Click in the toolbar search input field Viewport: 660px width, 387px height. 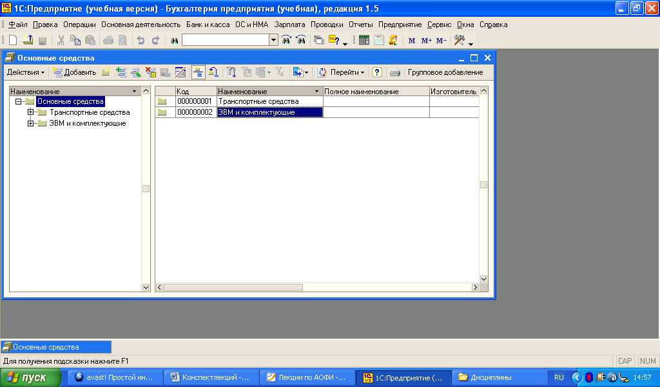226,40
